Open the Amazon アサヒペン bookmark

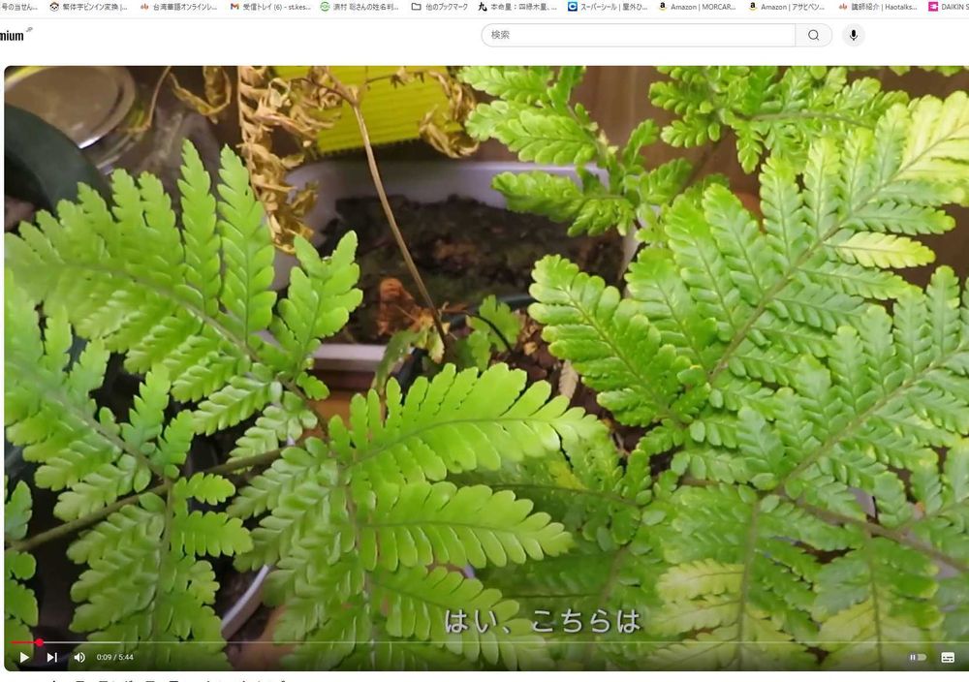click(787, 7)
